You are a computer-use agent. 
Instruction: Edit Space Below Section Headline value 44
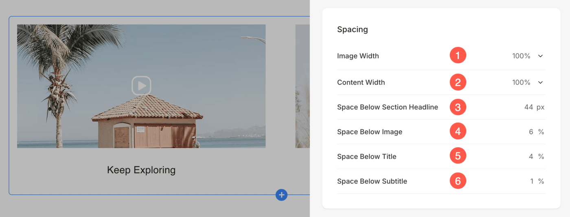point(528,107)
